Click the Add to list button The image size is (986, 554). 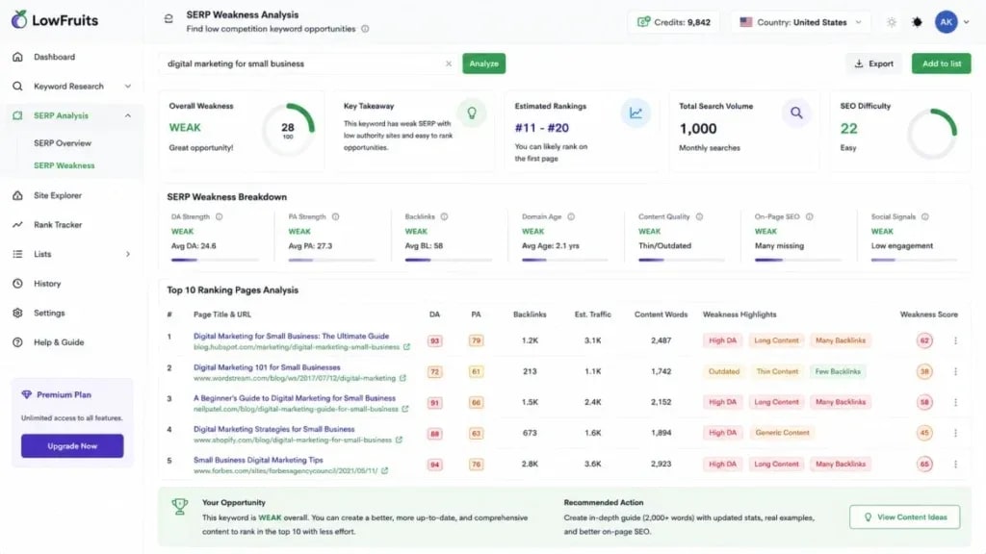pyautogui.click(x=942, y=63)
